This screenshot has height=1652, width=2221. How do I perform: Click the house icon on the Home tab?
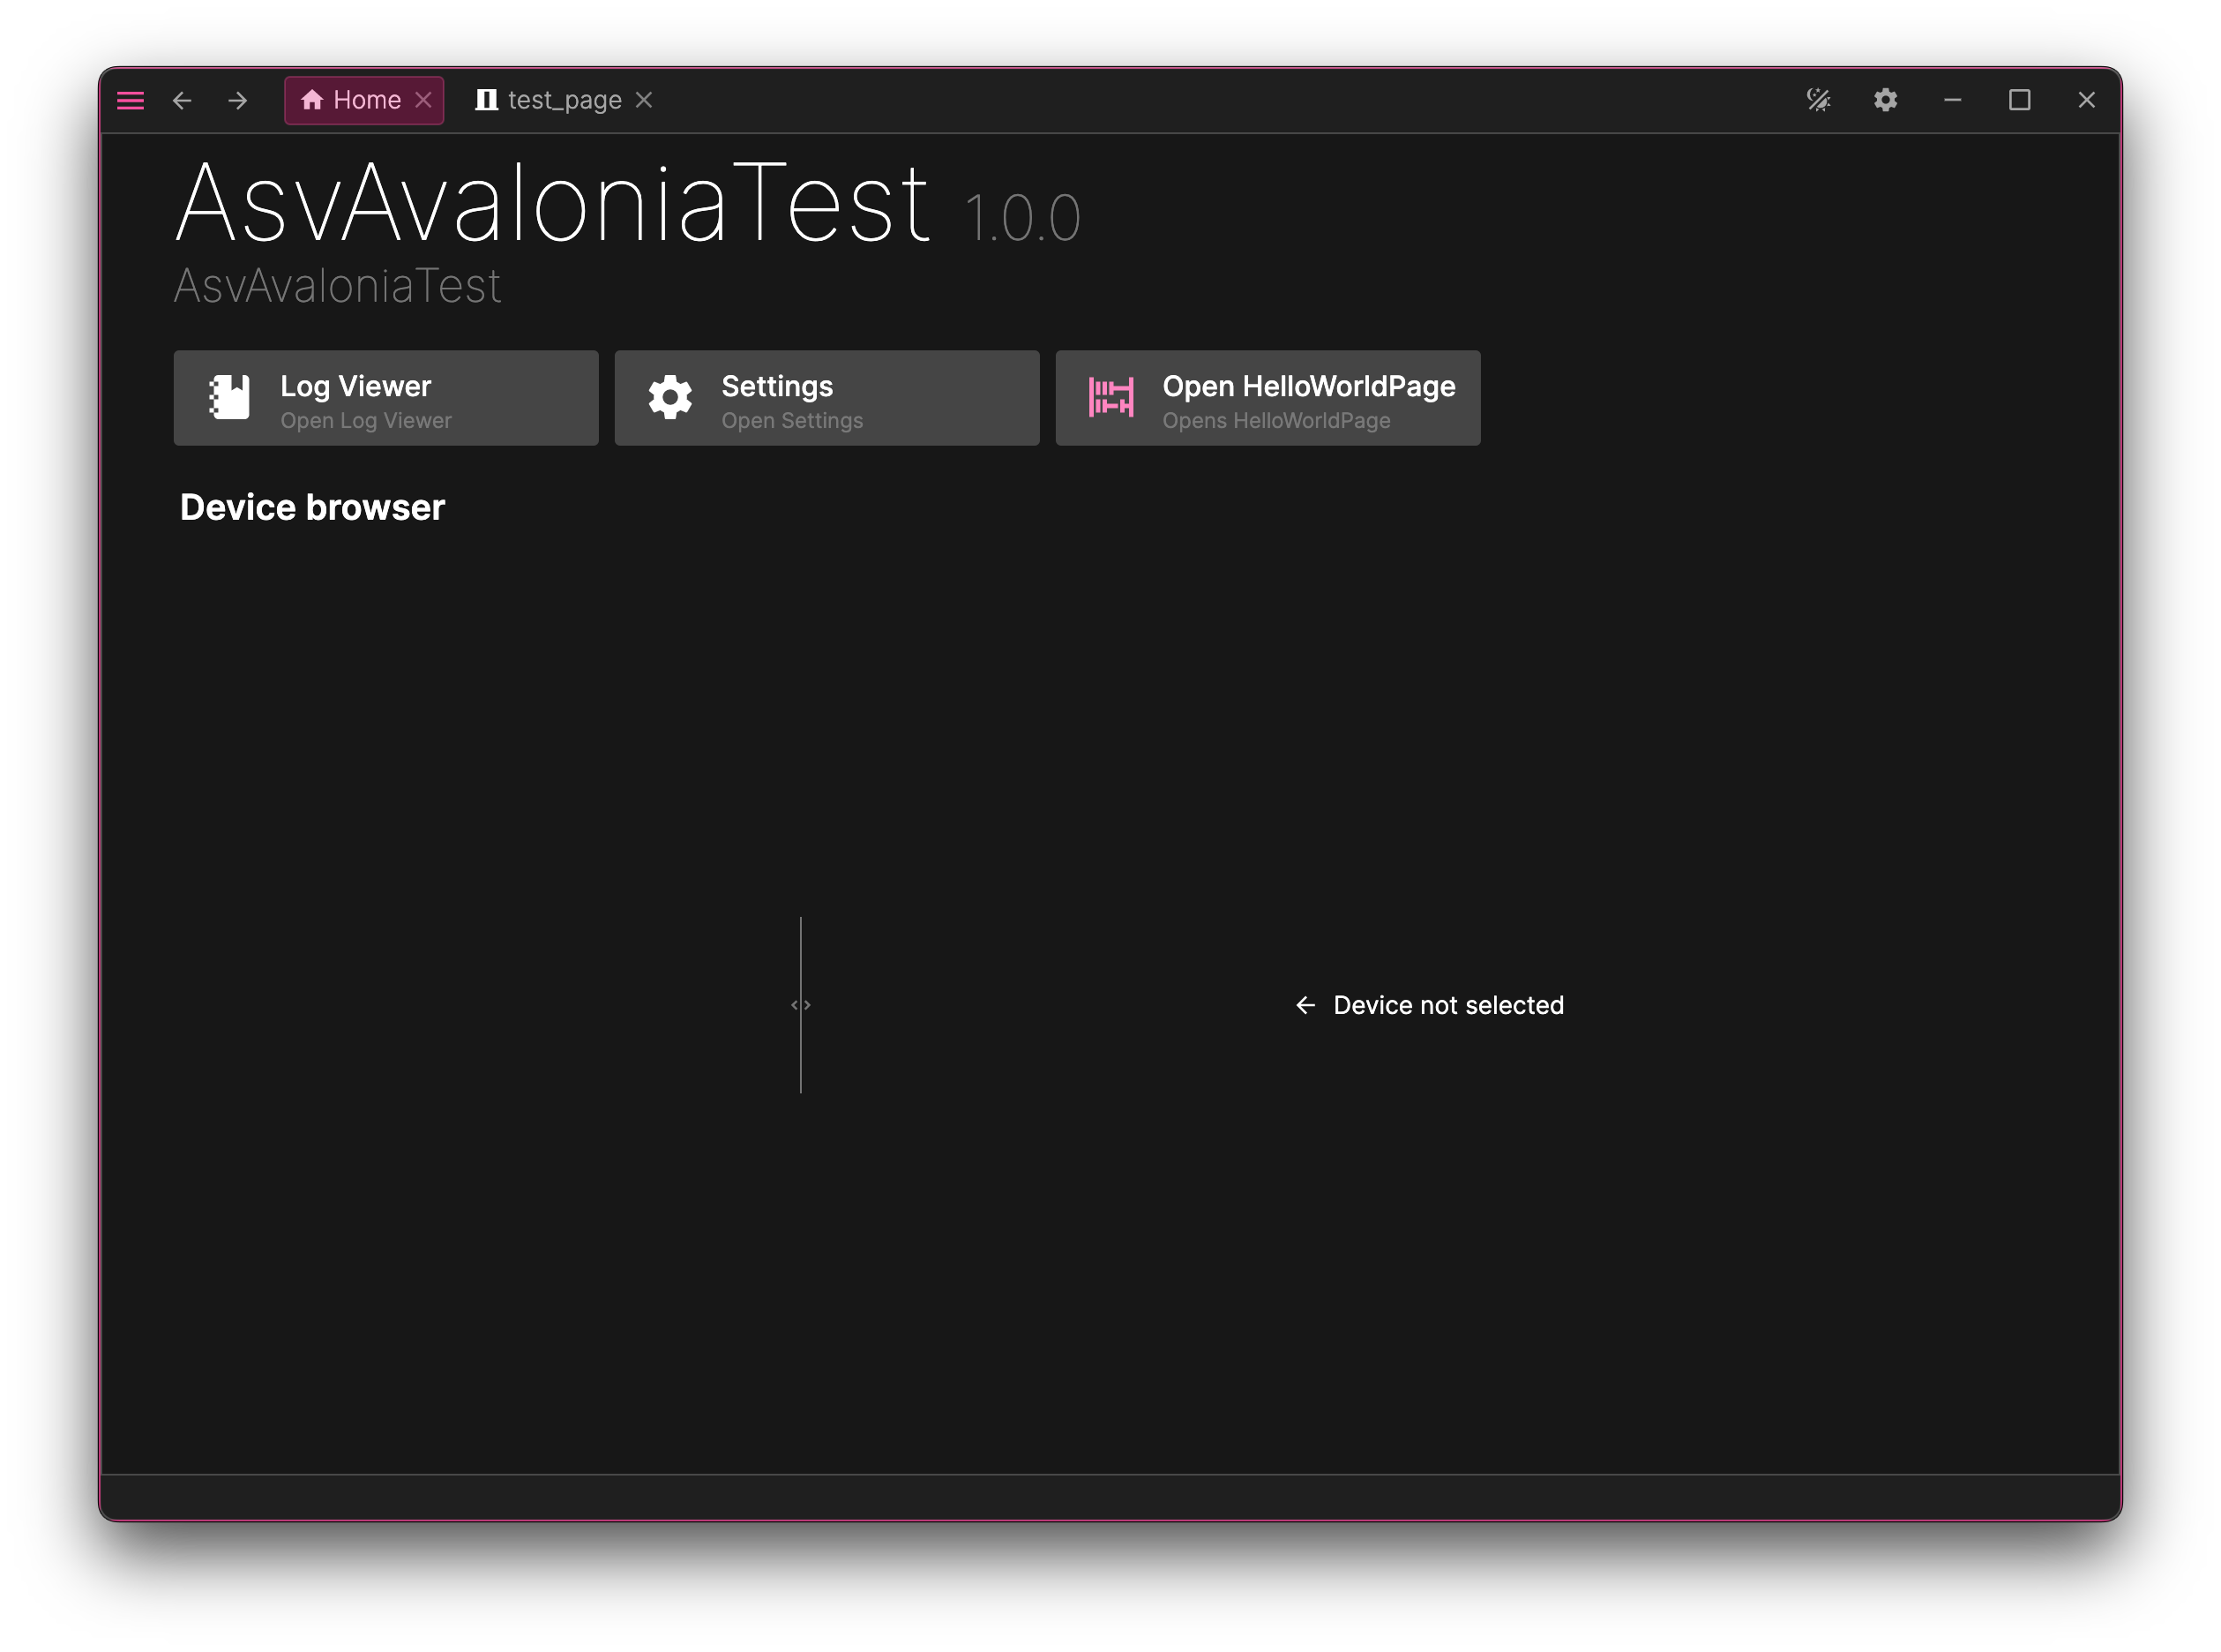click(313, 99)
